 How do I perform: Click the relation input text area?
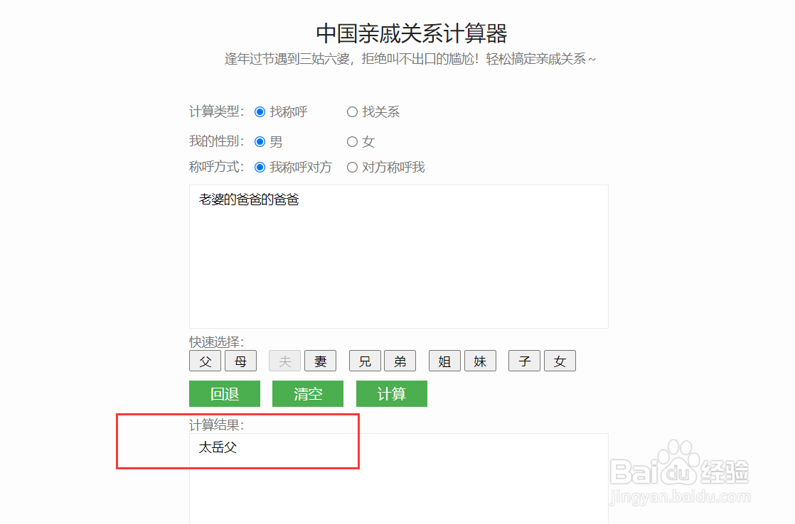pyautogui.click(x=398, y=256)
